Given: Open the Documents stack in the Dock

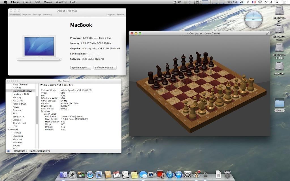Looking at the screenshot, I should point(218,174).
